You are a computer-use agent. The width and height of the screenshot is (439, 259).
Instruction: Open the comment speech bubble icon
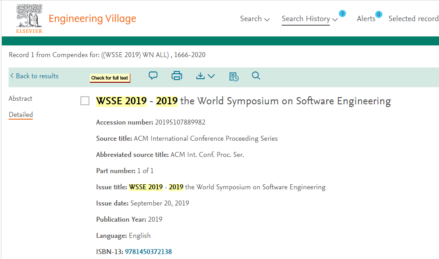(153, 76)
